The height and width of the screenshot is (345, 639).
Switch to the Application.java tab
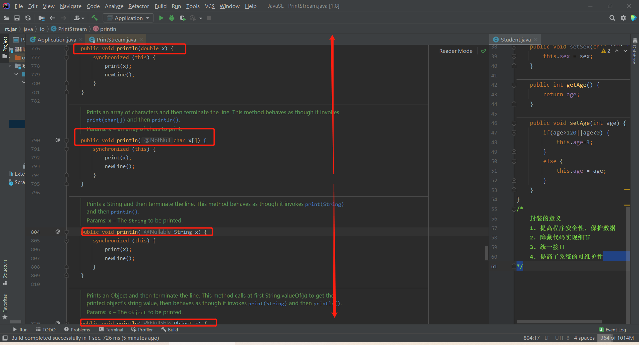[57, 40]
